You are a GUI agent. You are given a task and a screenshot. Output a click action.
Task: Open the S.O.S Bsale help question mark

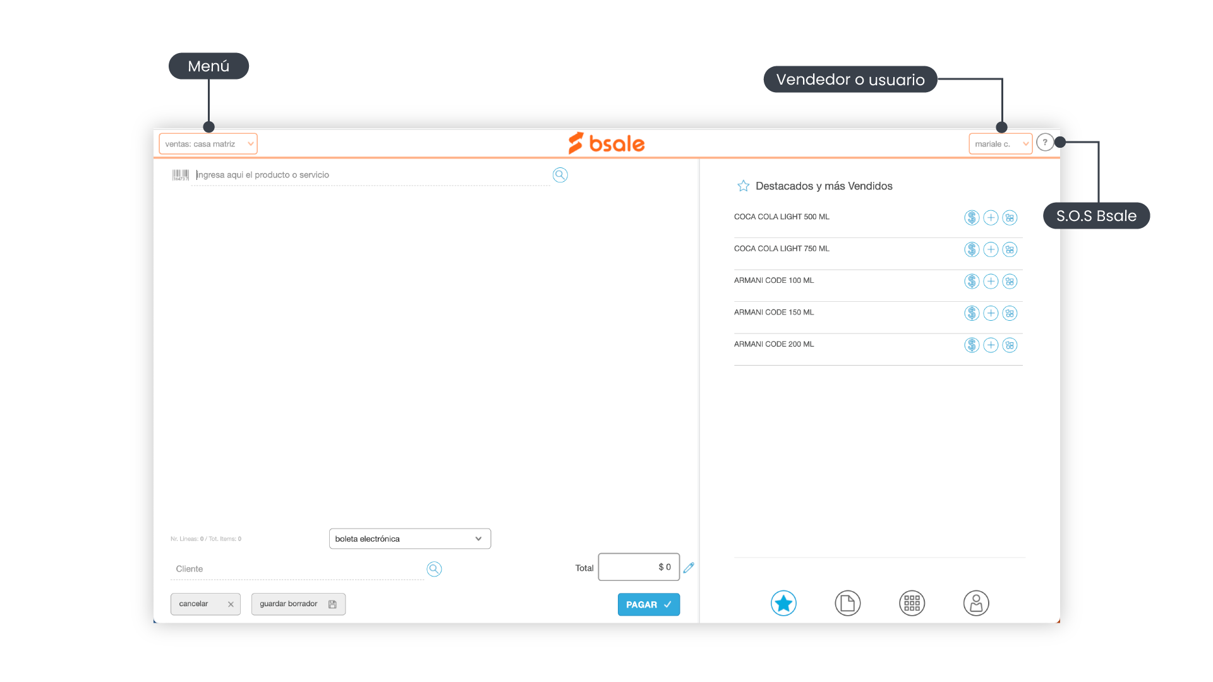coord(1045,143)
